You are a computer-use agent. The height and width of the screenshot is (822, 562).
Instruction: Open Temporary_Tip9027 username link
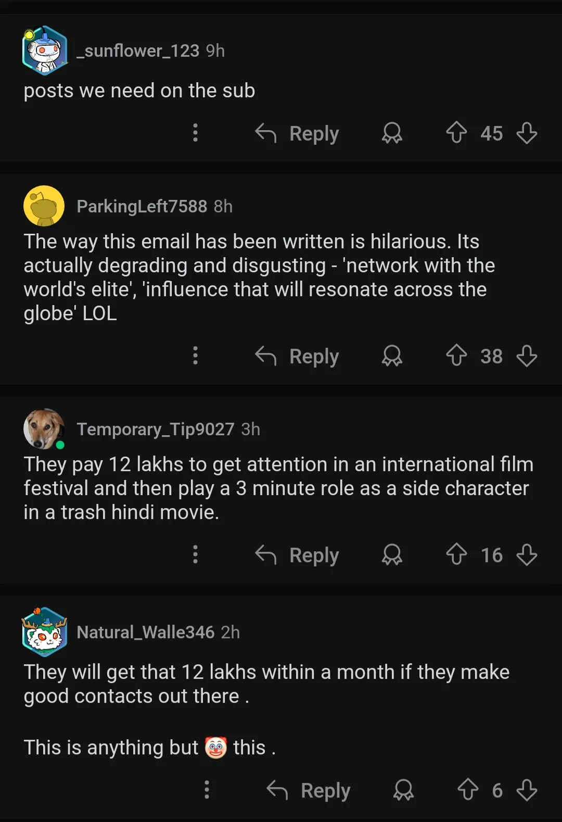click(x=155, y=429)
